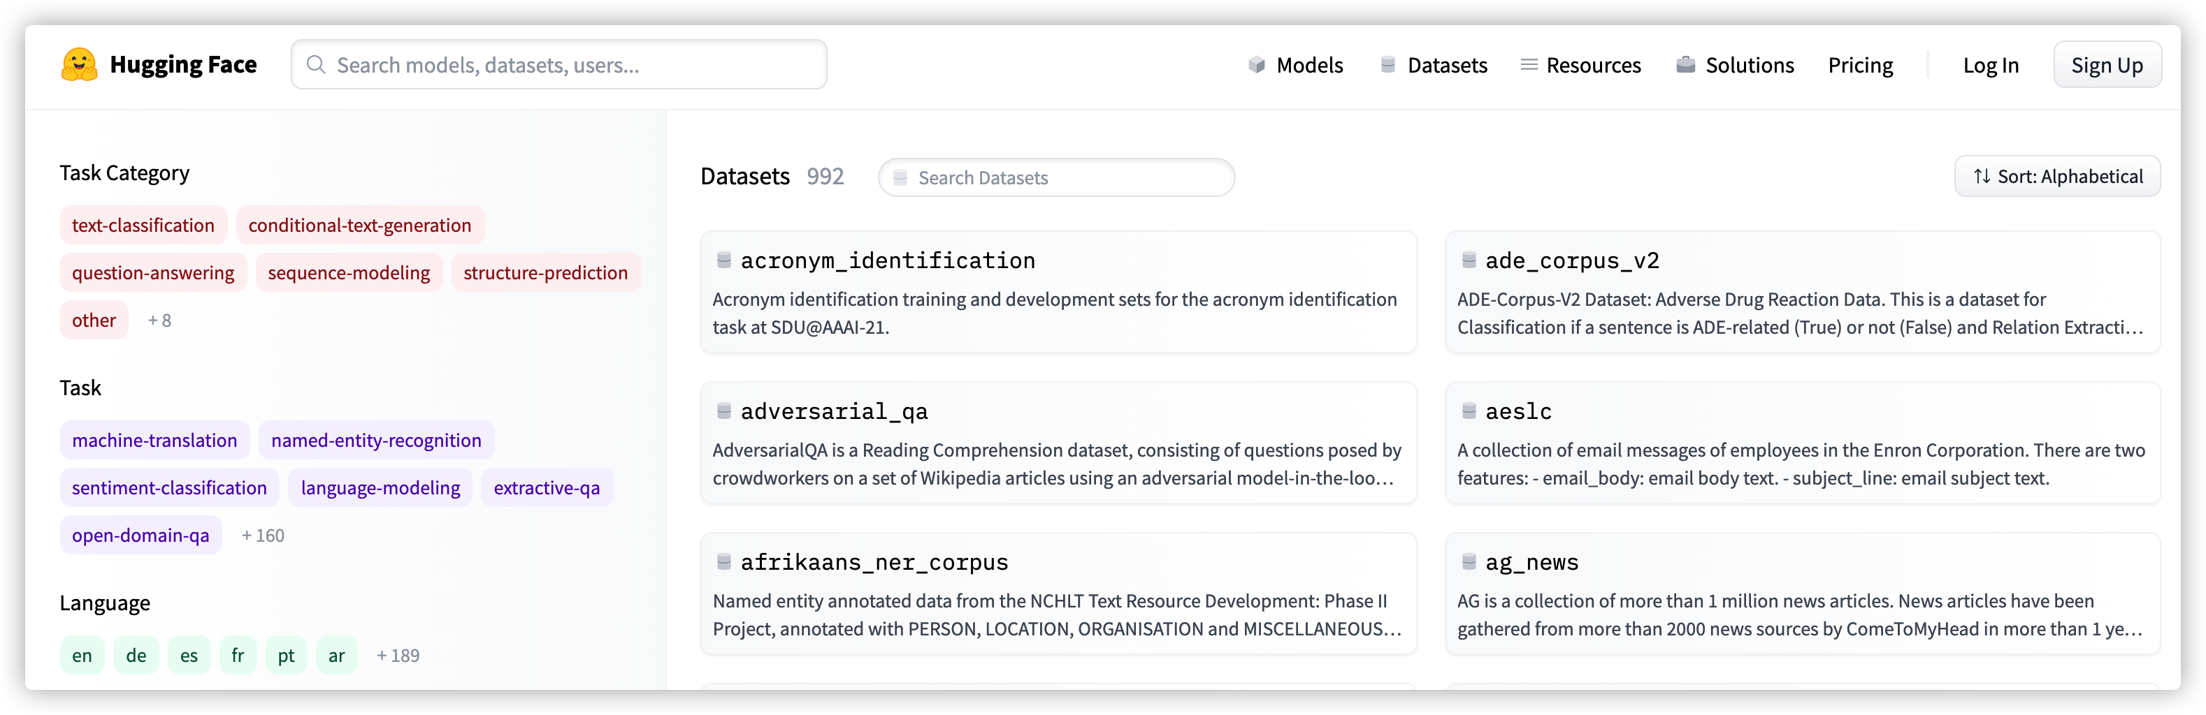Open the Datasets page from navigation
Screen dimensions: 2206x715
1434,65
